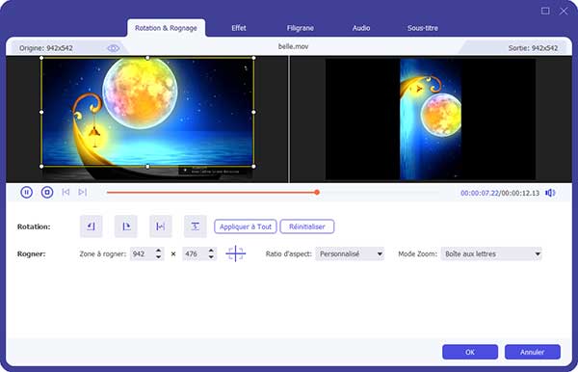Image resolution: width=578 pixels, height=372 pixels.
Task: Click the top-left crop handle
Action: [x=41, y=58]
